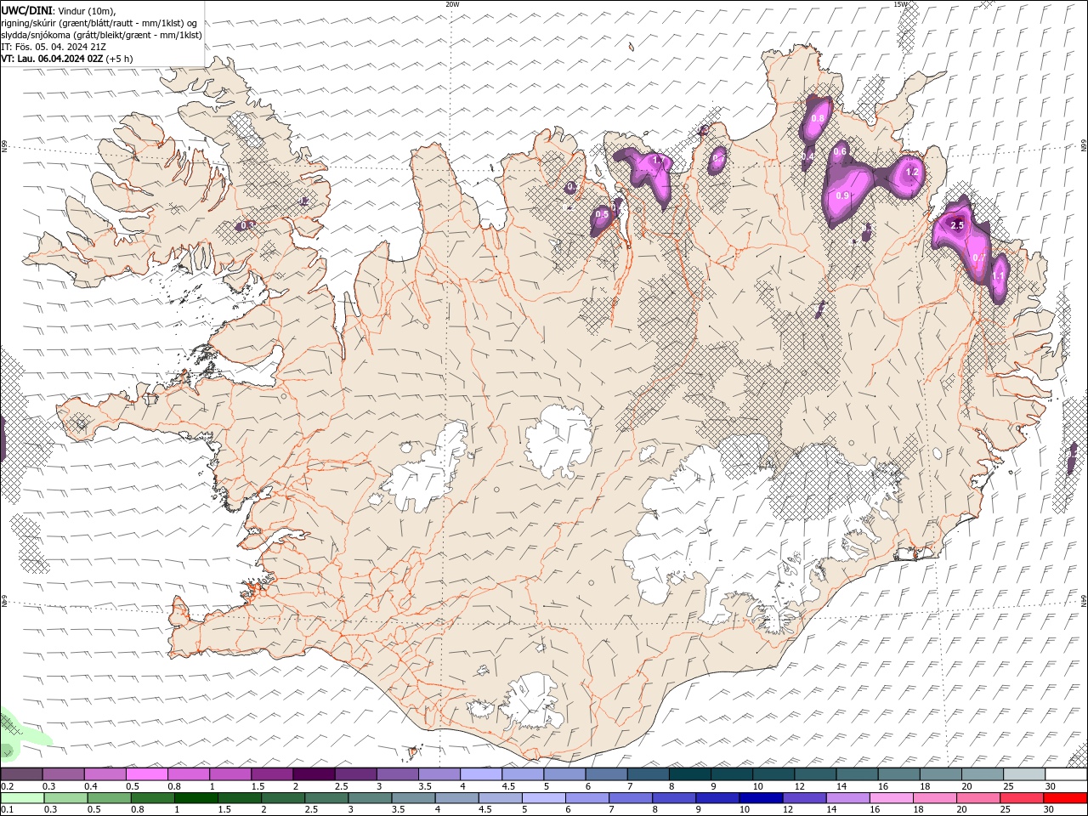Pick lower legend darkest green swatch at 1
This screenshot has height=816, width=1088.
point(195,798)
